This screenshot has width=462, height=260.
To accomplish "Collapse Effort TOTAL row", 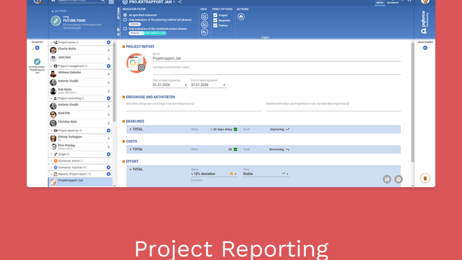I will pyautogui.click(x=131, y=170).
